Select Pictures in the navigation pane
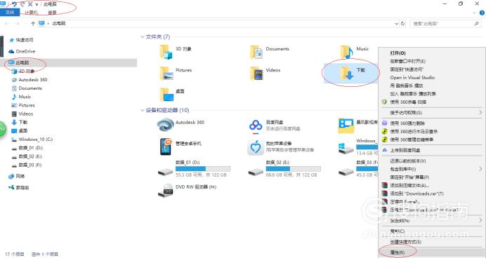Image resolution: width=486 pixels, height=258 pixels. pyautogui.click(x=27, y=105)
